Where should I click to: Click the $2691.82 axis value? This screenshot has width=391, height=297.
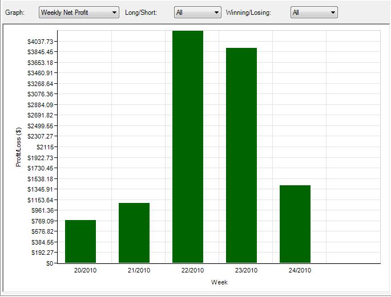click(x=41, y=116)
